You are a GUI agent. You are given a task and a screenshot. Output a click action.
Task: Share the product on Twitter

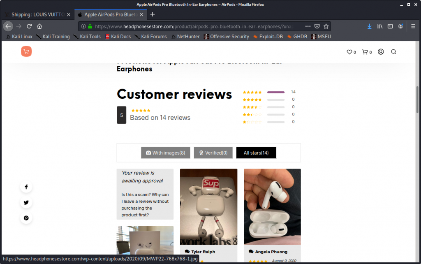coord(26,202)
